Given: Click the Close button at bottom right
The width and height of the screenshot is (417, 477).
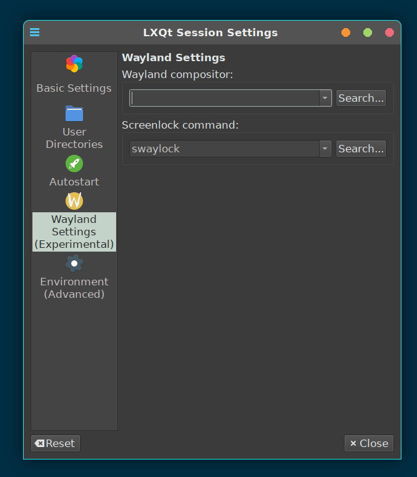Looking at the screenshot, I should (x=369, y=443).
